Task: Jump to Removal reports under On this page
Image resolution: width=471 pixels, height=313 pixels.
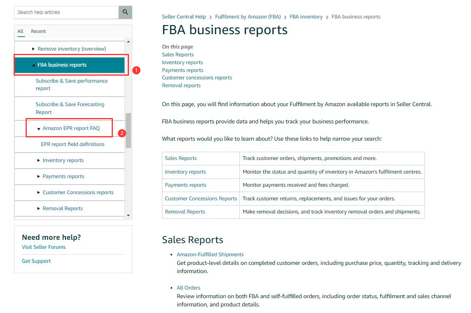Action: 181,86
